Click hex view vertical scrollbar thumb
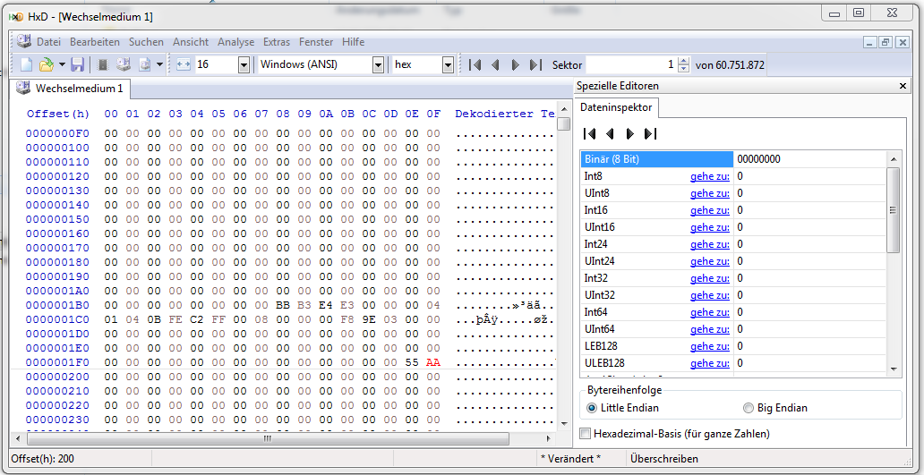Viewport: 924px width, 475px height. point(564,123)
